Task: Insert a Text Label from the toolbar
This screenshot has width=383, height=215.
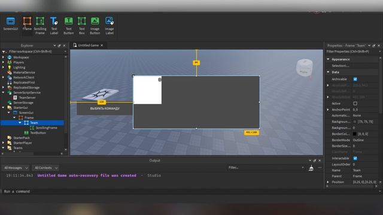Action: point(54,26)
